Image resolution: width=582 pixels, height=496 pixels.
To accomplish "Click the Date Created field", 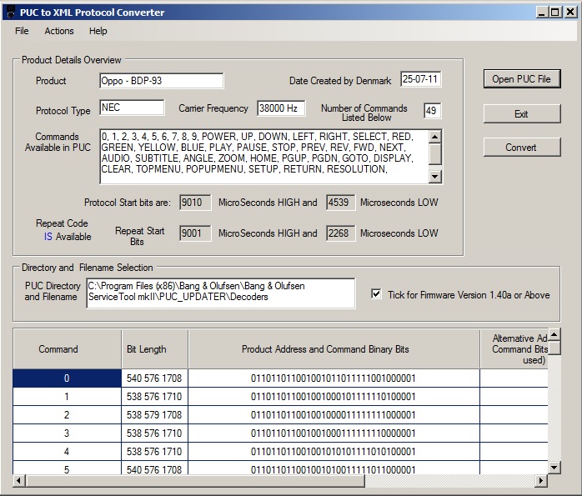I will [x=420, y=80].
